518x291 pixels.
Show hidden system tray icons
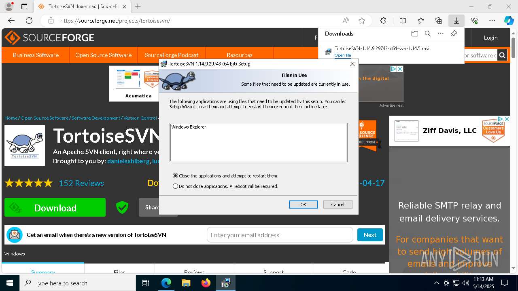click(436, 283)
